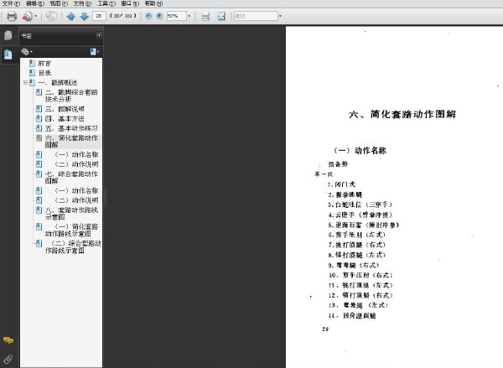Select the 一、戳脚概述 bookmark
The width and height of the screenshot is (503, 368).
pyautogui.click(x=58, y=82)
